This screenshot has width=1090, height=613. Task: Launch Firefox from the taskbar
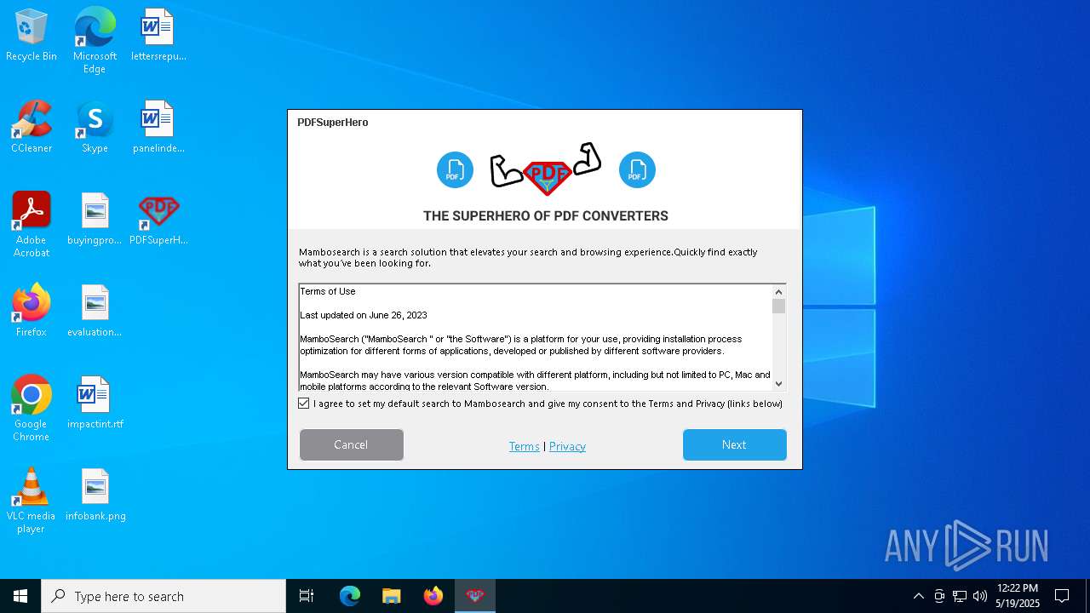coord(433,596)
